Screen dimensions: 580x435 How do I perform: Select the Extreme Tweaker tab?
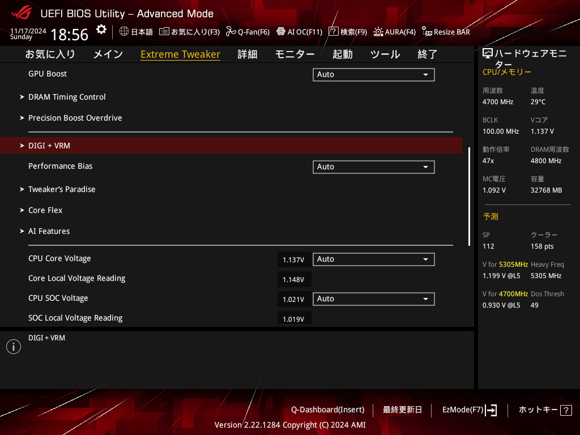point(181,54)
